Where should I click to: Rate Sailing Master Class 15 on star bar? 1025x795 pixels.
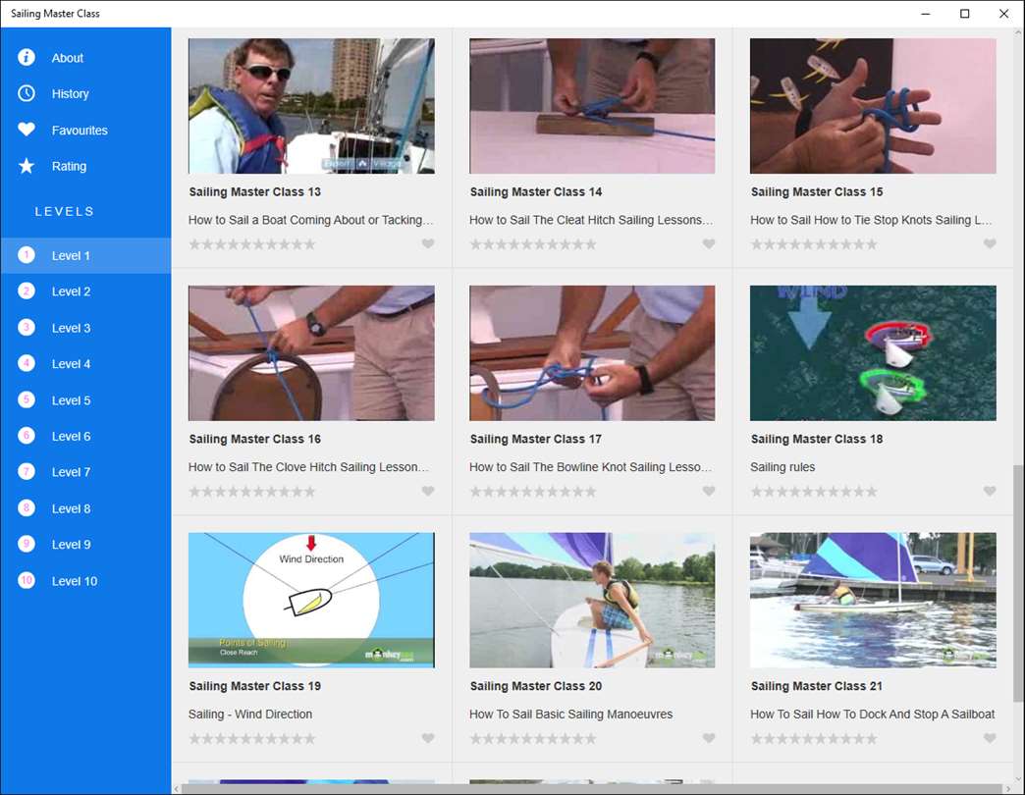(815, 244)
